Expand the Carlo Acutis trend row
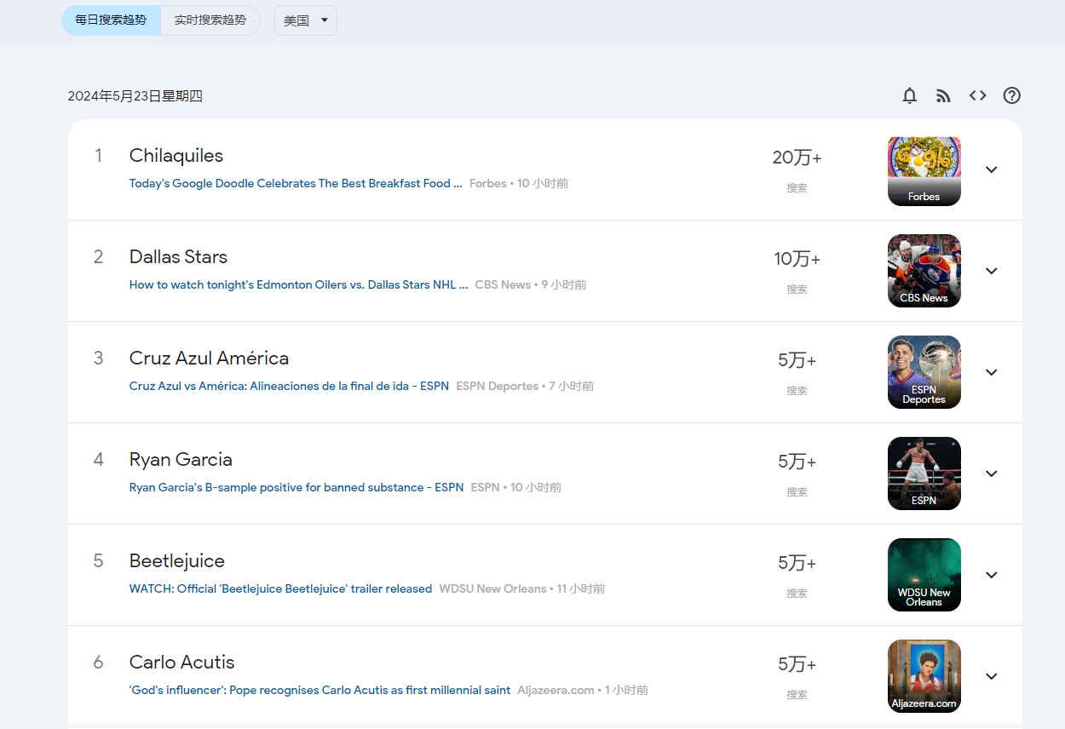The width and height of the screenshot is (1065, 729). coord(991,676)
